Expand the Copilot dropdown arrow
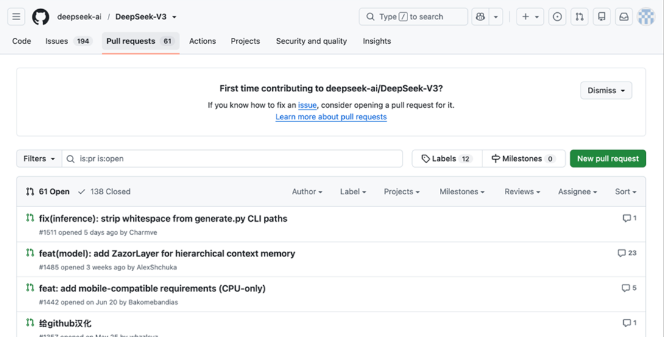664x337 pixels. click(496, 17)
